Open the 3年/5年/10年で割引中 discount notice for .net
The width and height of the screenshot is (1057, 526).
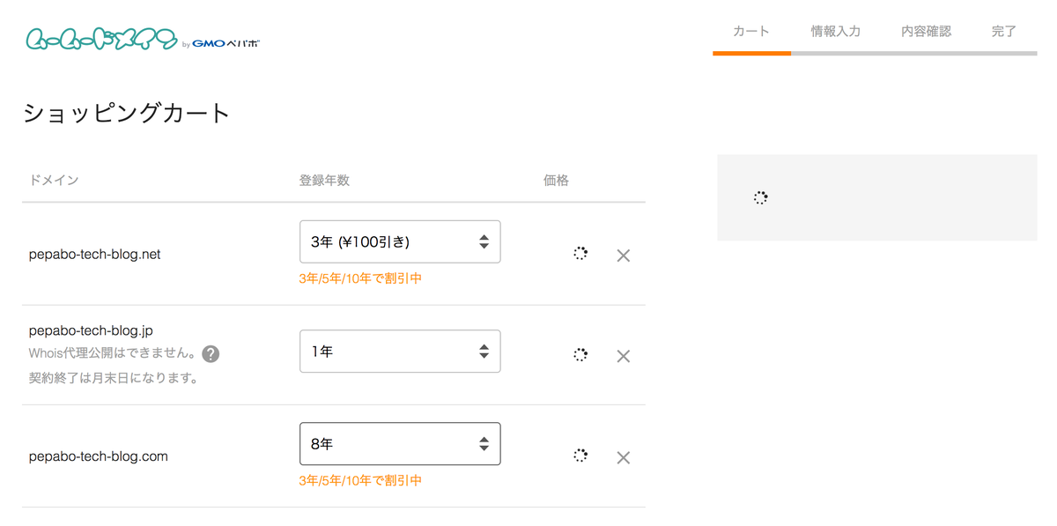361,278
